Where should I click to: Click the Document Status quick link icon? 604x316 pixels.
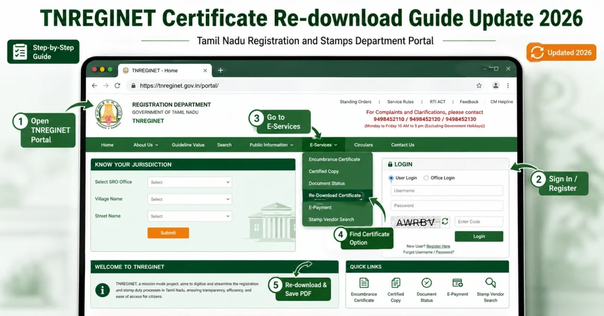[426, 283]
